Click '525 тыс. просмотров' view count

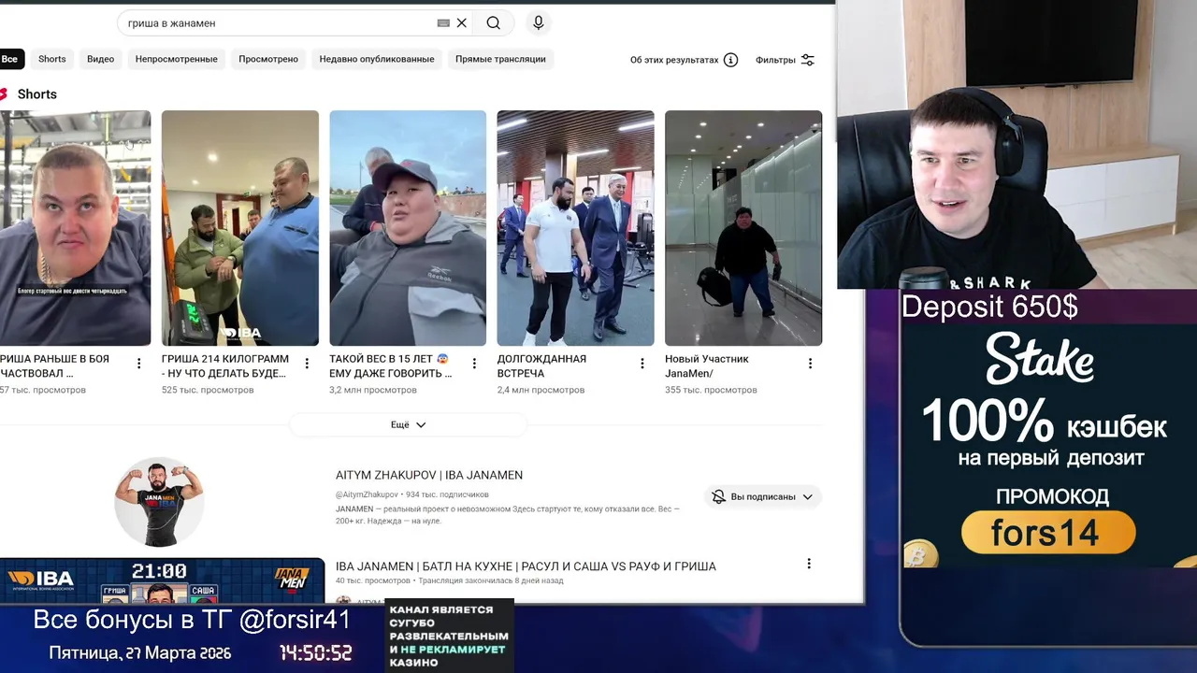(x=208, y=390)
